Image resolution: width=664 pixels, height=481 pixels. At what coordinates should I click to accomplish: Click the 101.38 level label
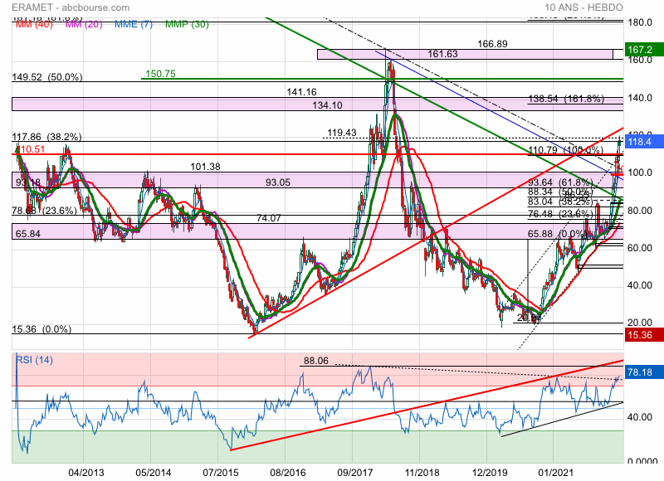tap(205, 167)
